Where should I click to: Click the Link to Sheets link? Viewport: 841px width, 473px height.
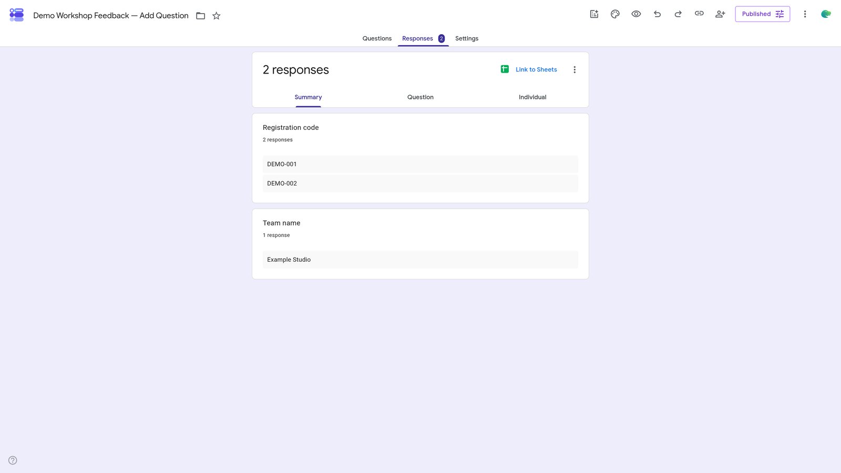click(x=536, y=69)
